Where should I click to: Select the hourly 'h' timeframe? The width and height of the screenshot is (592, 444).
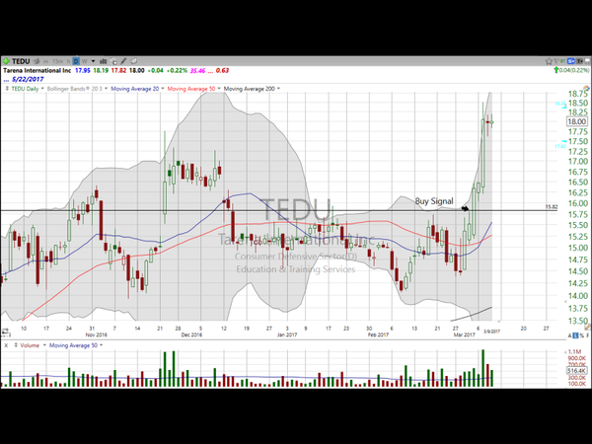(x=68, y=61)
